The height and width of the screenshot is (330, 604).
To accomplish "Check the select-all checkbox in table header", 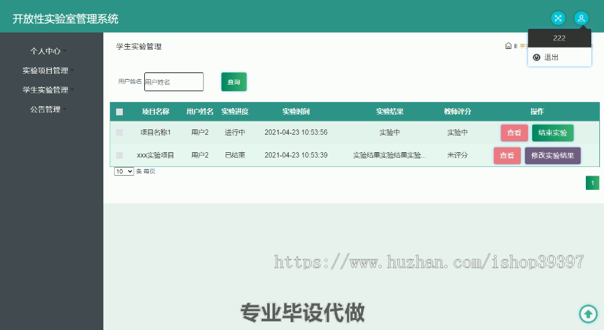I will click(x=119, y=111).
